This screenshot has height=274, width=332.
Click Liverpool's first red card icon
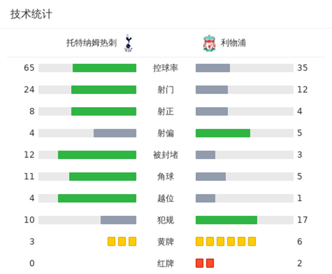(200, 263)
